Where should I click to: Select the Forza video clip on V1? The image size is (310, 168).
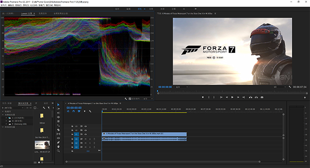pyautogui.click(x=144, y=134)
